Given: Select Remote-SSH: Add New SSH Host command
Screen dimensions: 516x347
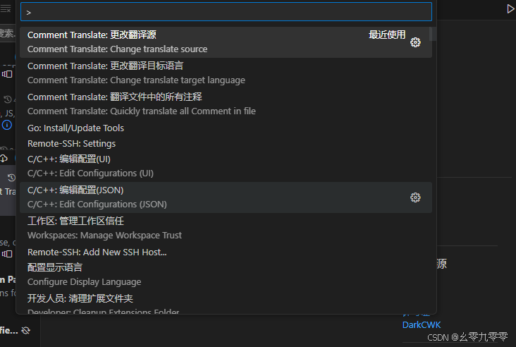Looking at the screenshot, I should [226, 252].
